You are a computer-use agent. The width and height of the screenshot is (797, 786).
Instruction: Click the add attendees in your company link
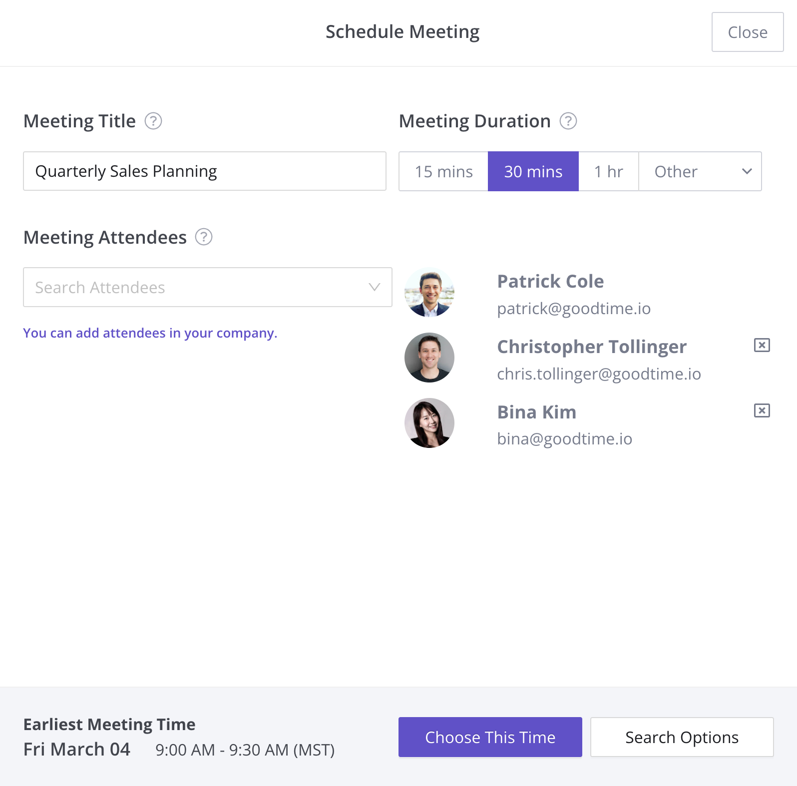[x=150, y=333]
